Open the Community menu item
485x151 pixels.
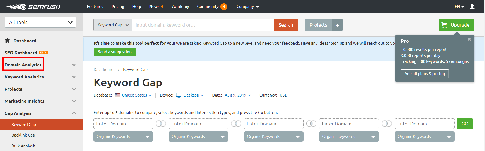pyautogui.click(x=208, y=7)
